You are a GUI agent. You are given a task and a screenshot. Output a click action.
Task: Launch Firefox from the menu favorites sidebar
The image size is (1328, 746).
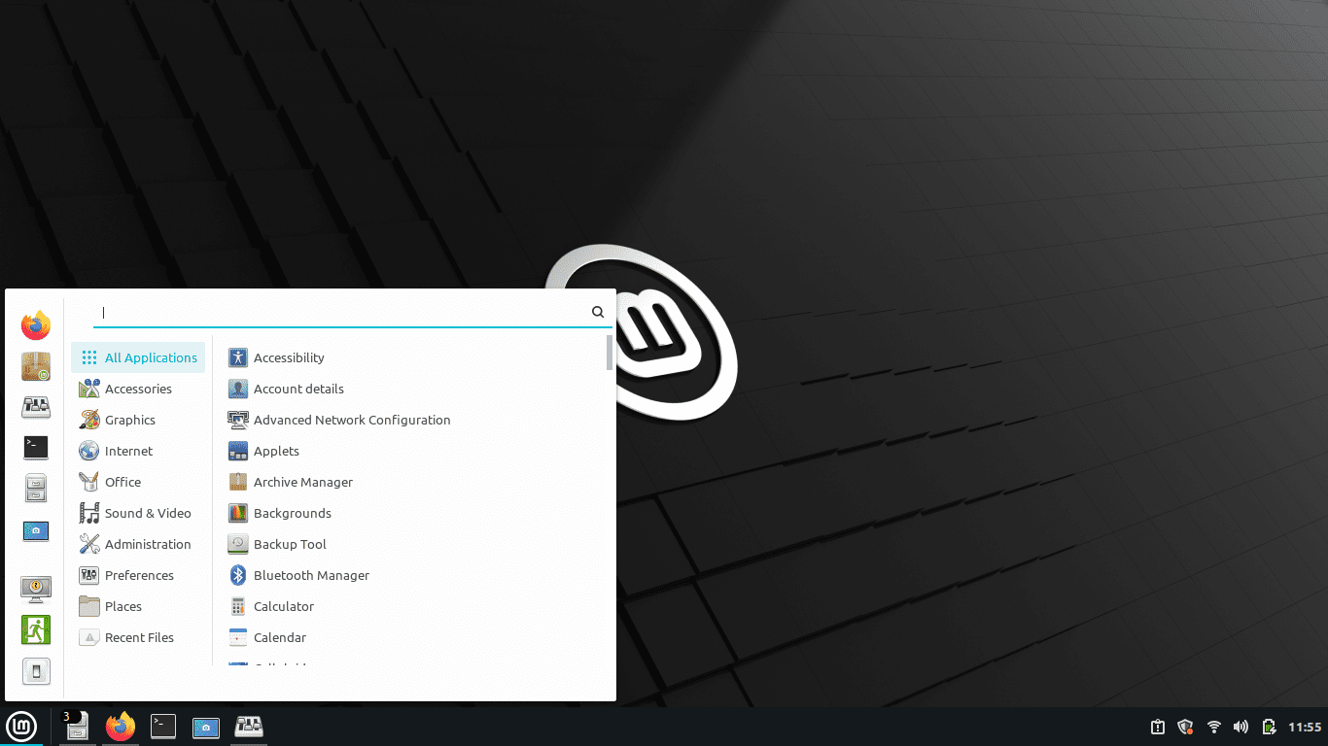pyautogui.click(x=36, y=325)
